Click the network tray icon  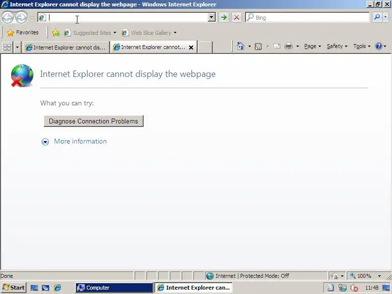(x=342, y=288)
